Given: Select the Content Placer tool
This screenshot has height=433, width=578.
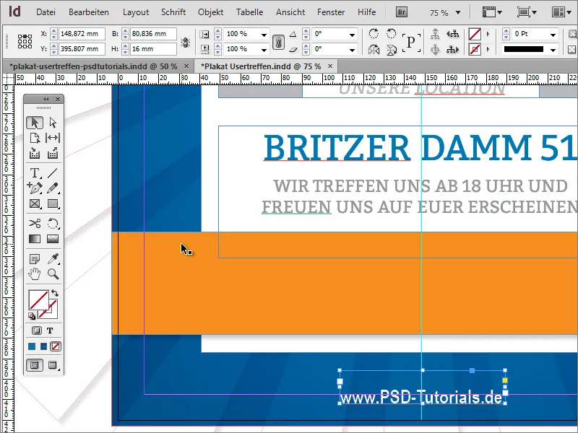Looking at the screenshot, I should coord(53,153).
